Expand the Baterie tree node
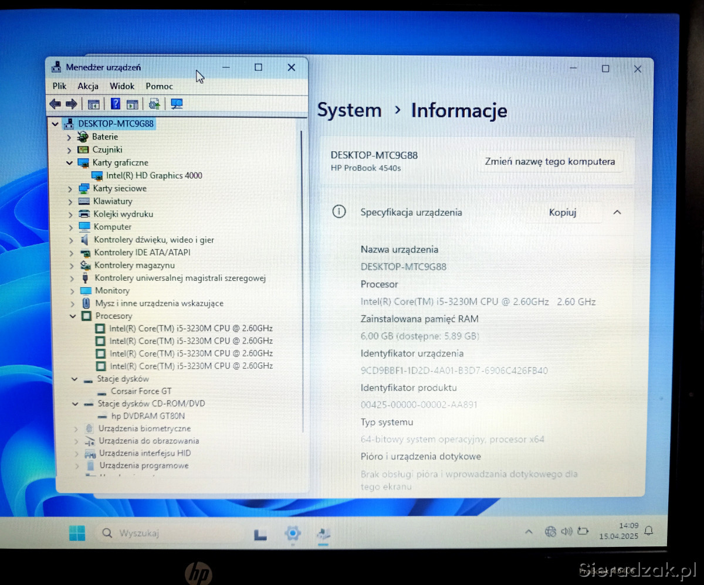The height and width of the screenshot is (585, 704). click(69, 137)
